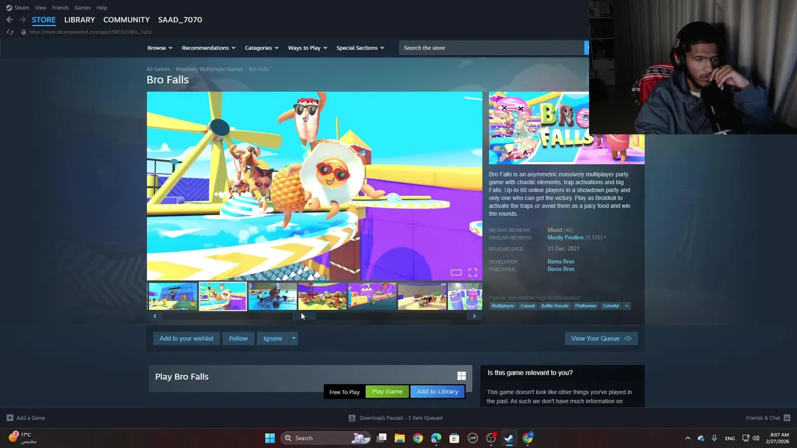Reload the store page
Screen dimensions: 797x448
tap(9, 32)
